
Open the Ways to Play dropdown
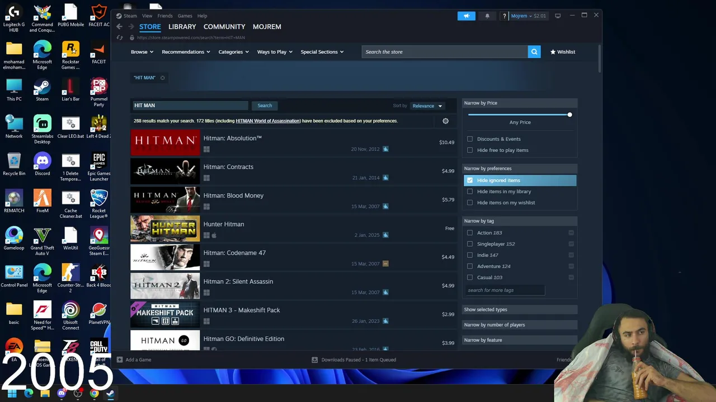(275, 52)
